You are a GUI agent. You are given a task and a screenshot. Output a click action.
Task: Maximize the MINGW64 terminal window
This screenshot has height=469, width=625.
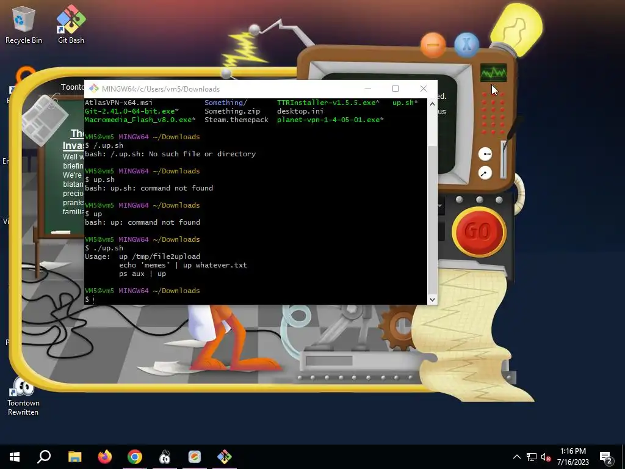pos(396,89)
